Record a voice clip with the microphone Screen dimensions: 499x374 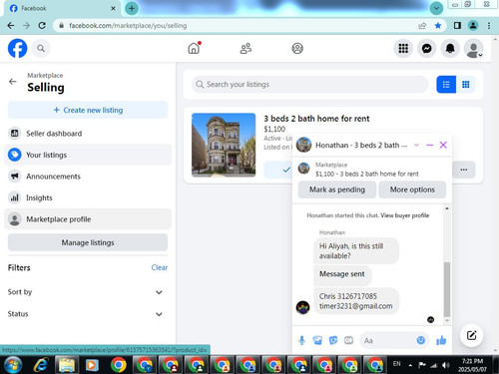[301, 340]
